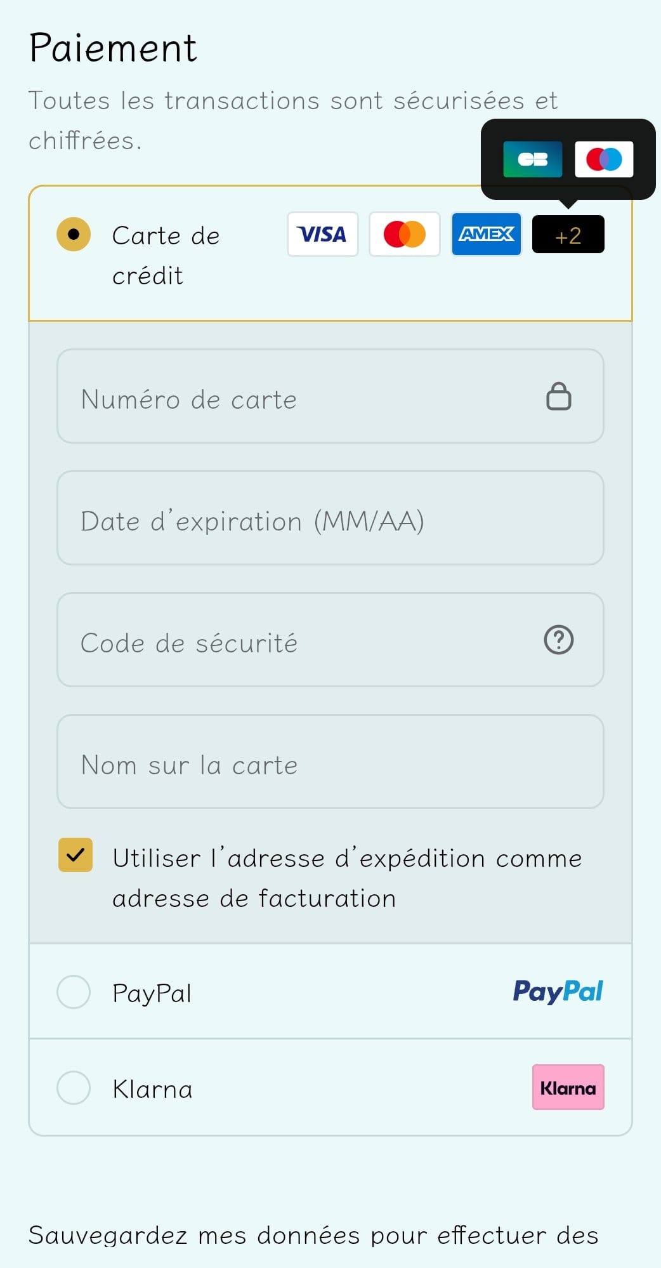Click the pink Klarna logo badge
661x1268 pixels.
pyautogui.click(x=568, y=1087)
